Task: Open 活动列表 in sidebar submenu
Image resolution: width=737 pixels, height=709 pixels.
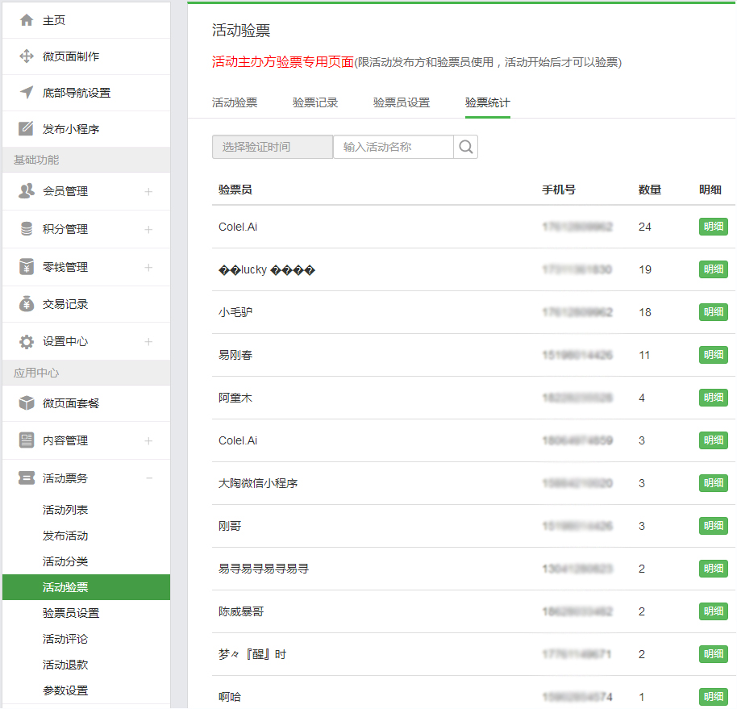Action: (x=65, y=510)
